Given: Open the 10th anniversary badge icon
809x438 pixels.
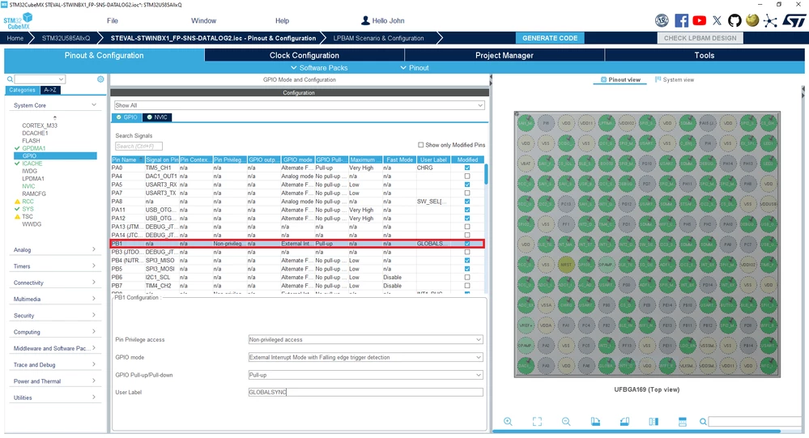Looking at the screenshot, I should pyautogui.click(x=662, y=20).
